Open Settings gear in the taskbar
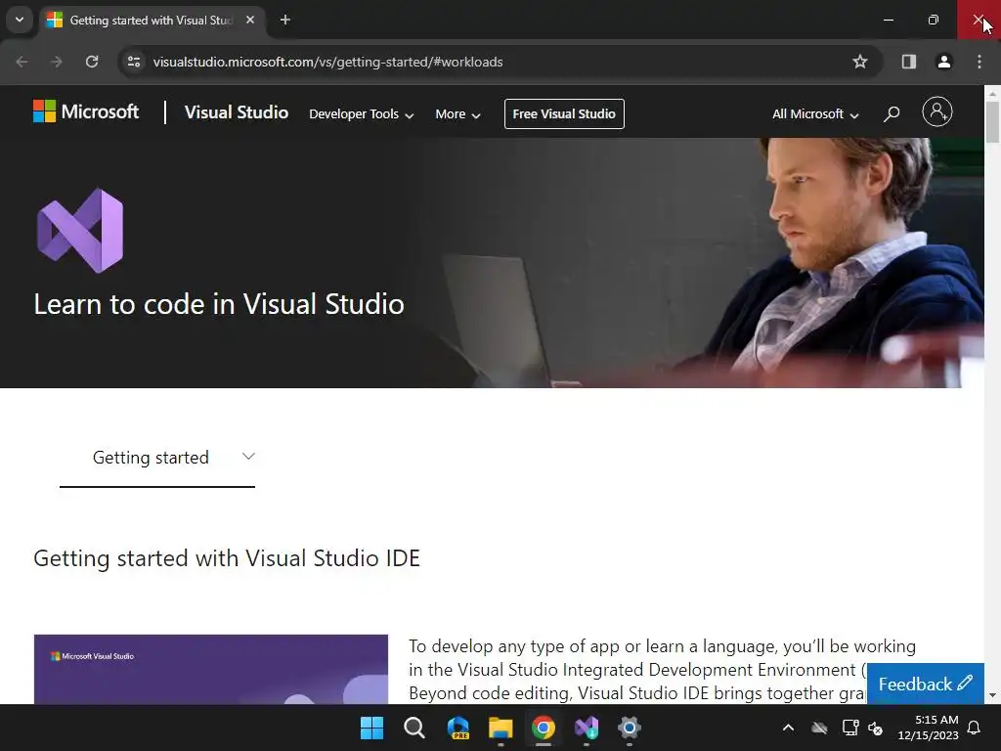This screenshot has width=1001, height=751. click(630, 728)
